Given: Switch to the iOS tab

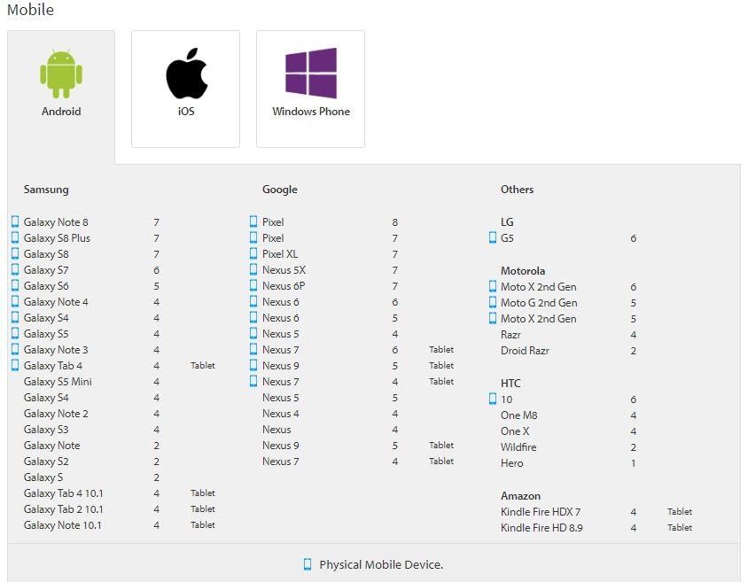Looking at the screenshot, I should point(185,88).
